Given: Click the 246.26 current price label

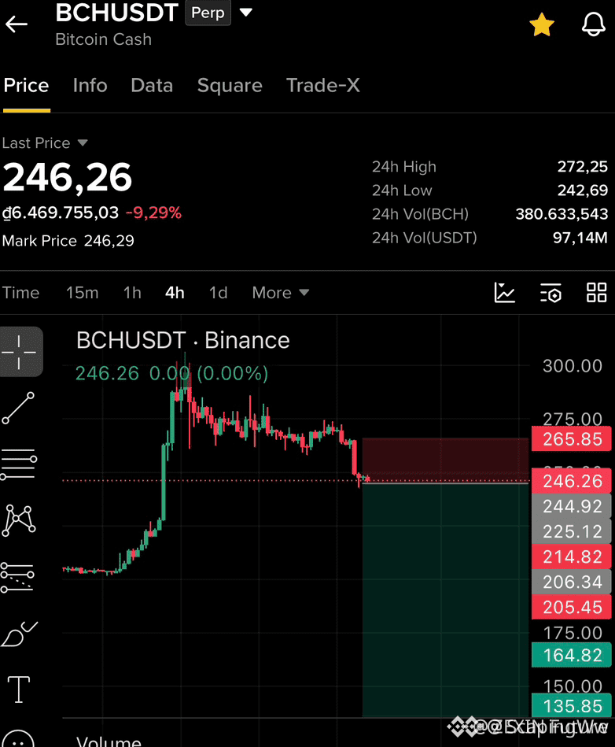Looking at the screenshot, I should (x=572, y=481).
